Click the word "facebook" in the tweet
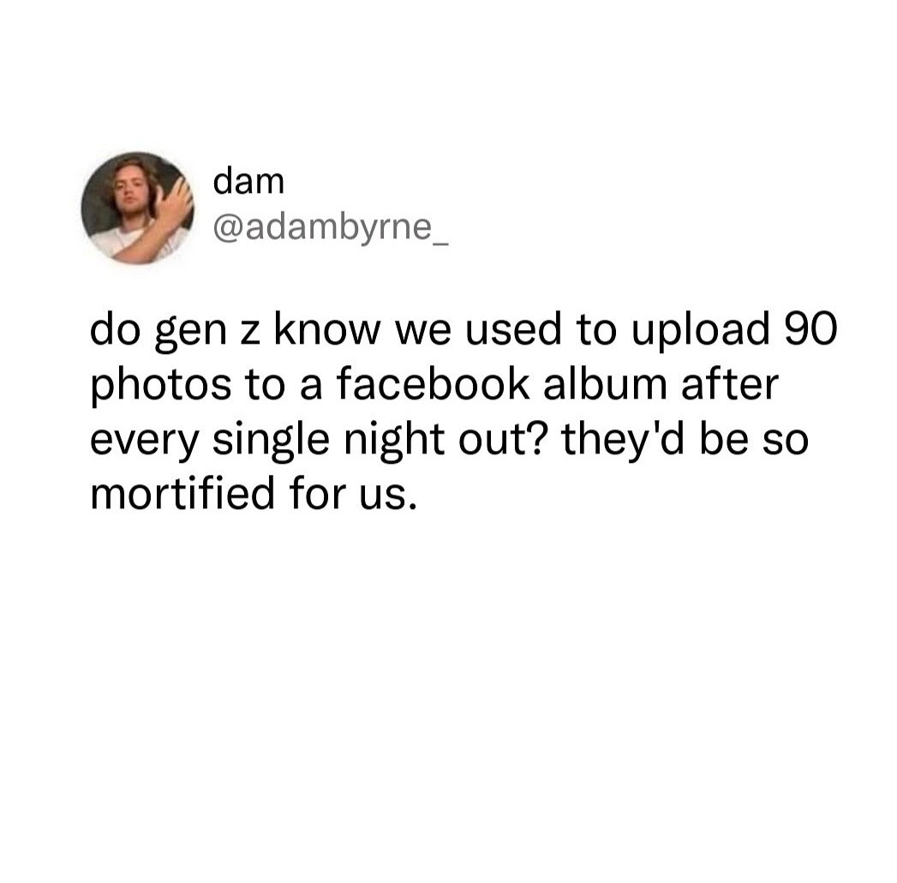Screen dimensions: 897x883 [x=433, y=385]
